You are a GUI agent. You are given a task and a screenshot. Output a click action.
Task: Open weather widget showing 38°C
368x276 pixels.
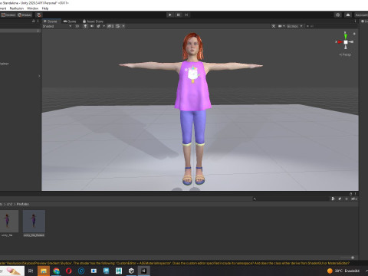(x=343, y=271)
